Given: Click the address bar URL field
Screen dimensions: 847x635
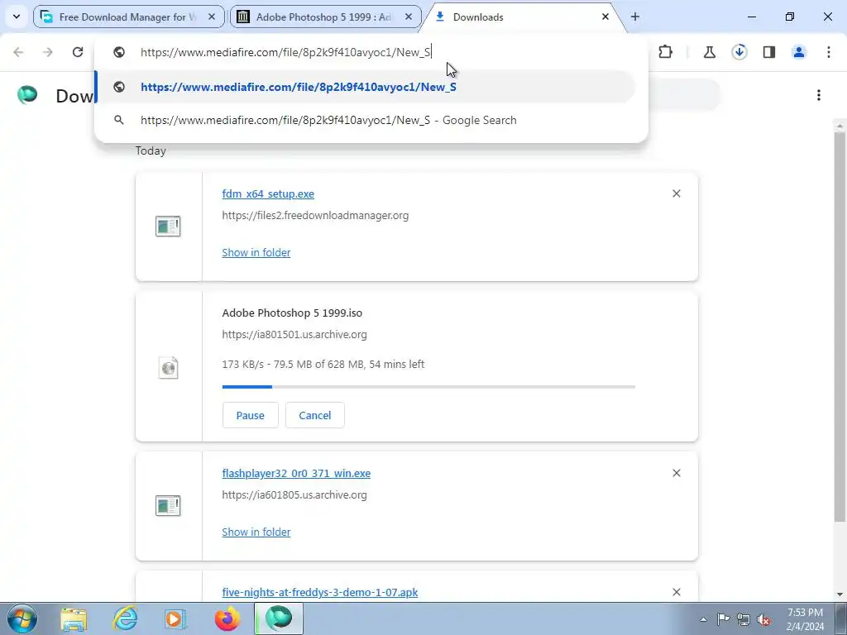Looking at the screenshot, I should tap(371, 52).
